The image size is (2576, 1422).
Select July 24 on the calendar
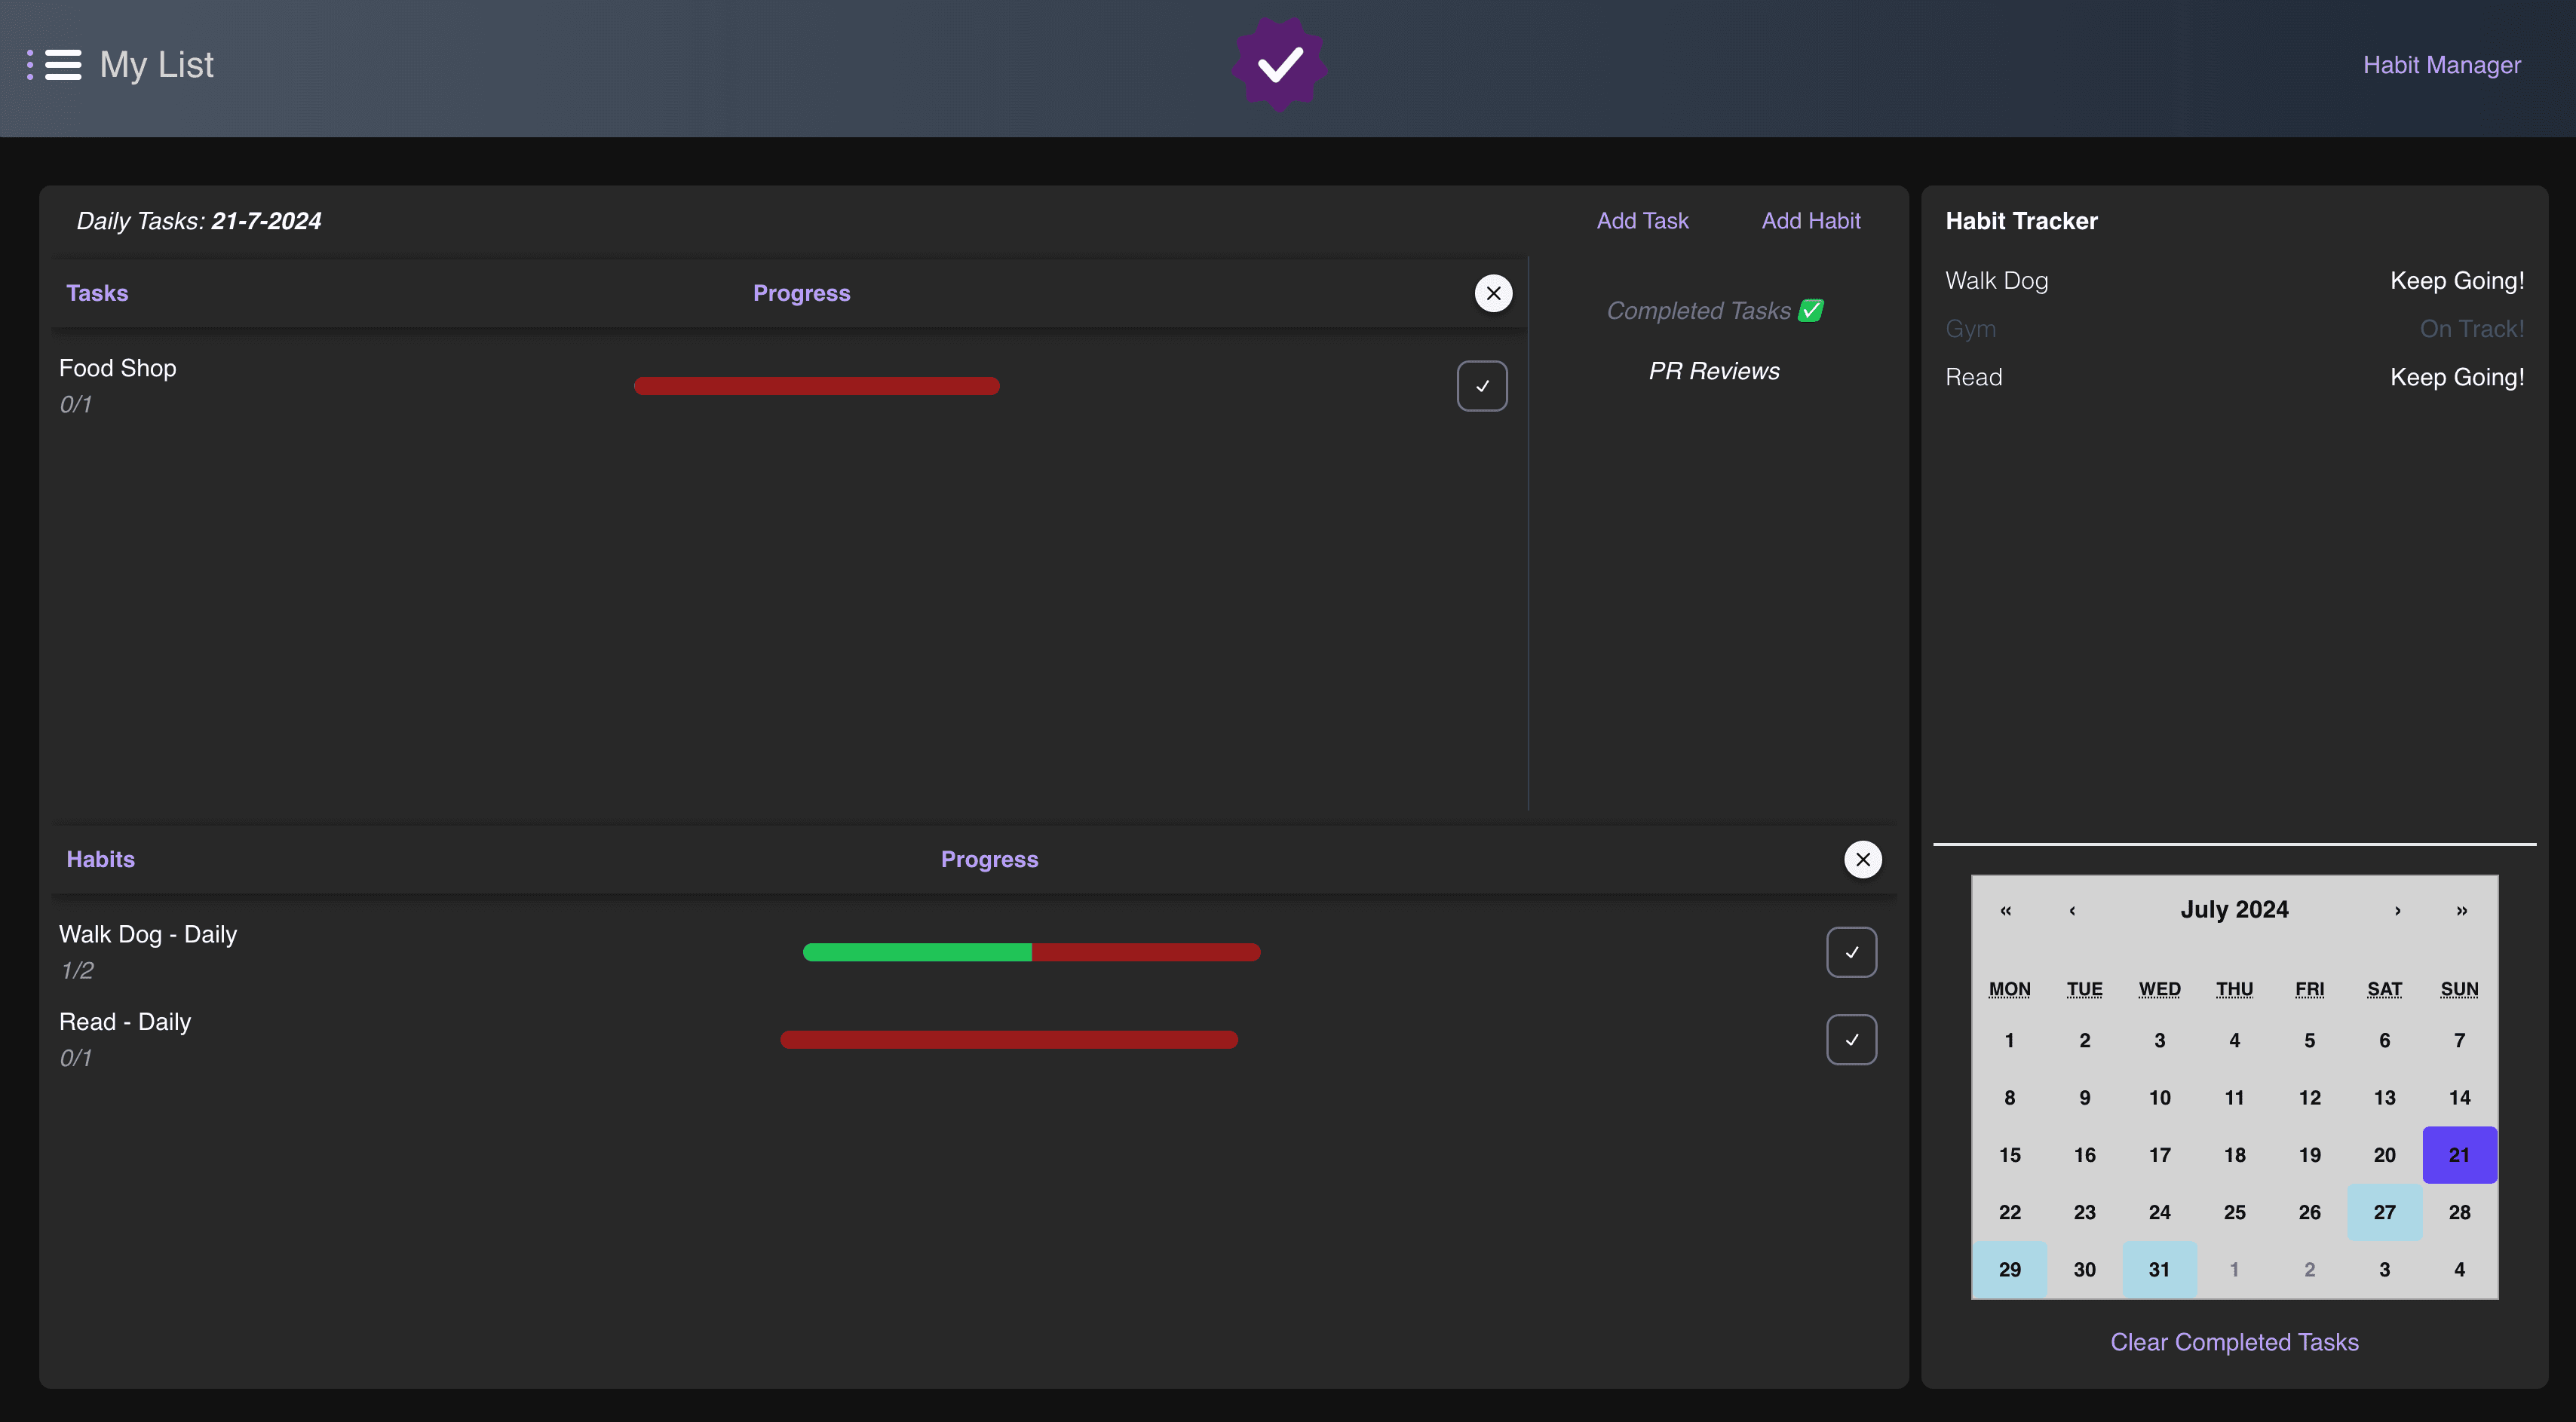2159,1212
